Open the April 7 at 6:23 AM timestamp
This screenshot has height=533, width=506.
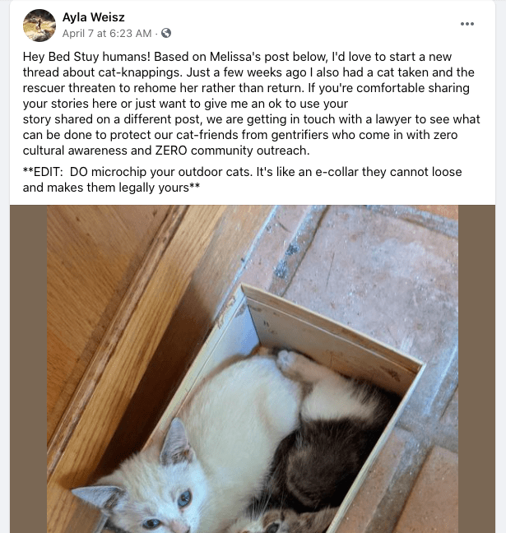[107, 33]
